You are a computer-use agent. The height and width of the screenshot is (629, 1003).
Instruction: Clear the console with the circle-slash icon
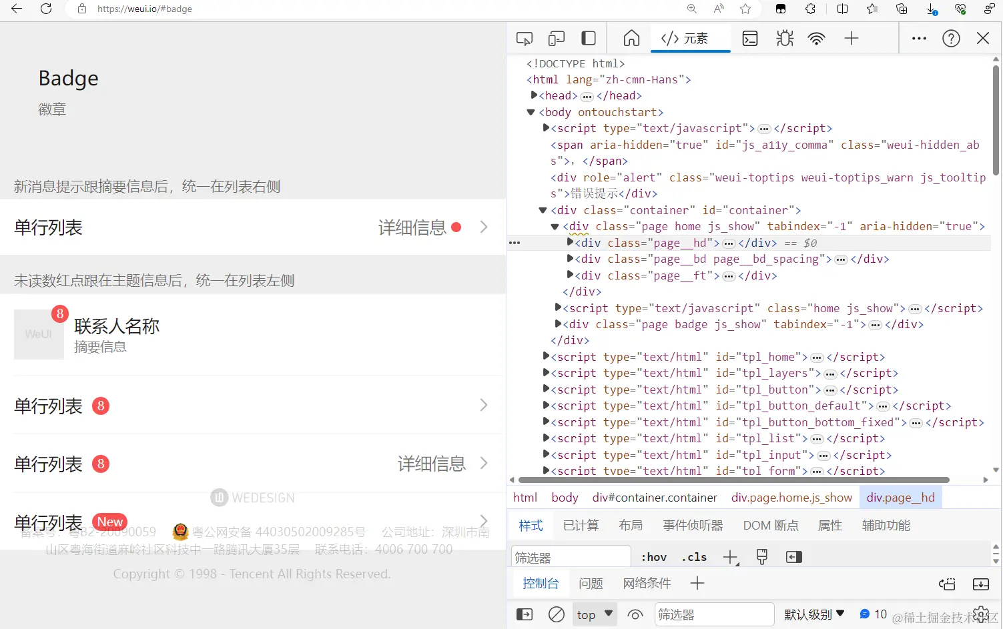556,614
